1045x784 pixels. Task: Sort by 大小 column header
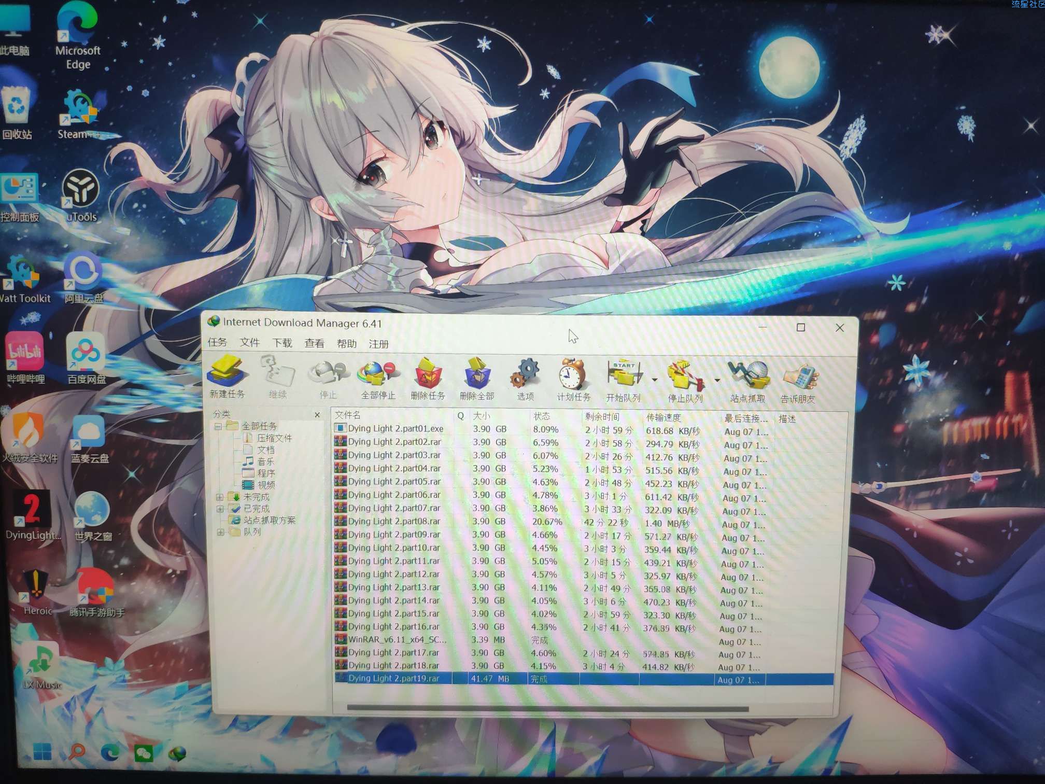[x=499, y=416]
